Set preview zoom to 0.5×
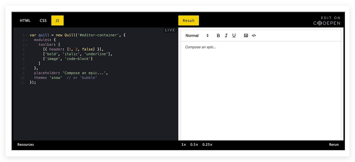Image resolution: width=355 pixels, height=162 pixels. [x=194, y=145]
